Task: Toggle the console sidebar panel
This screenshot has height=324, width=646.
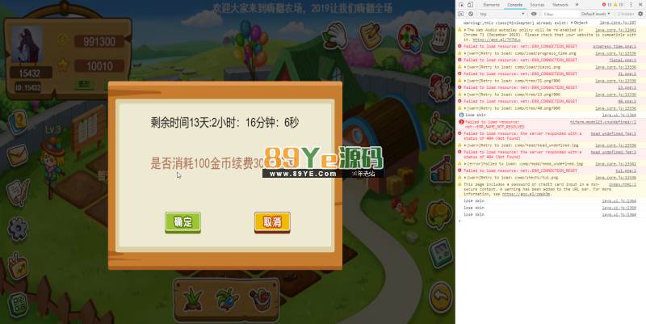Action: [461, 14]
